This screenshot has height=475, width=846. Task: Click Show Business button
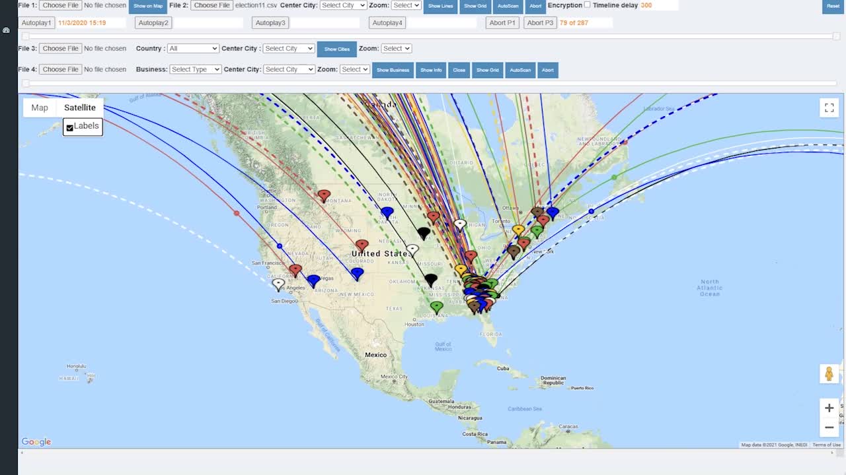[x=393, y=70]
